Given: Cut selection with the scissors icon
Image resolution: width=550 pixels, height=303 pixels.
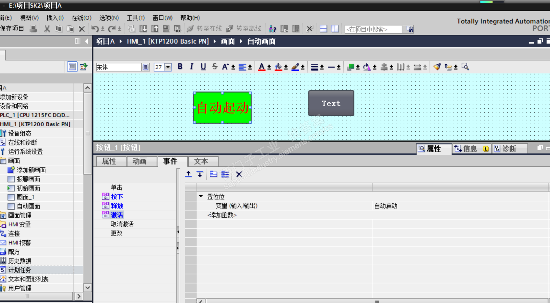Looking at the screenshot, I should coord(47,29).
